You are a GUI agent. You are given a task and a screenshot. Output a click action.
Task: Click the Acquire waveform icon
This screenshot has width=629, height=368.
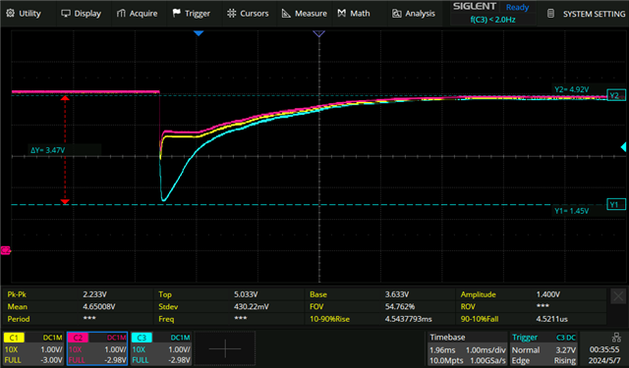(x=121, y=13)
